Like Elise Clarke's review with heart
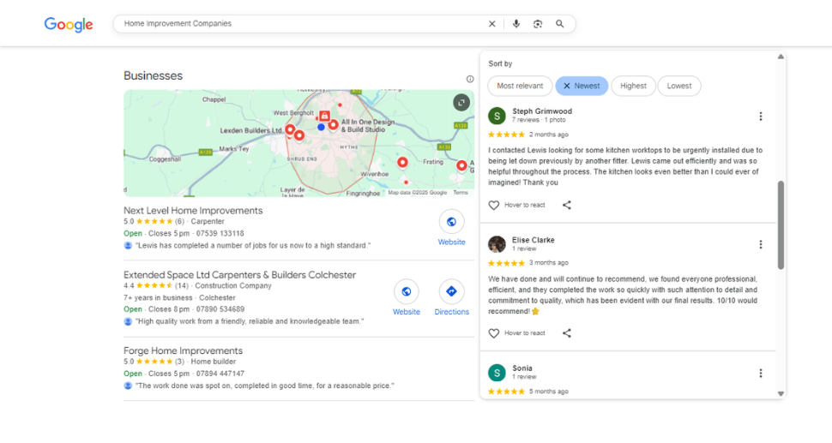Image resolution: width=832 pixels, height=443 pixels. point(494,333)
